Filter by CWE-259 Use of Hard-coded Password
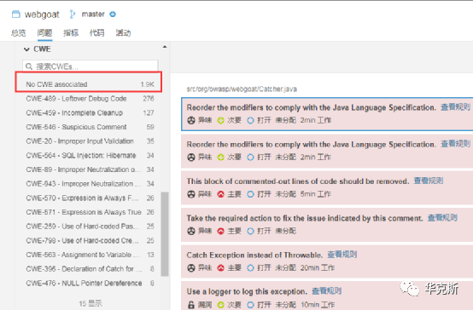The image size is (473, 310). (x=90, y=227)
